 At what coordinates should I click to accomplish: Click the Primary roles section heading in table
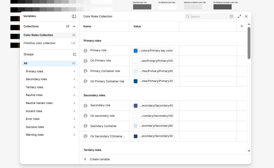click(92, 41)
